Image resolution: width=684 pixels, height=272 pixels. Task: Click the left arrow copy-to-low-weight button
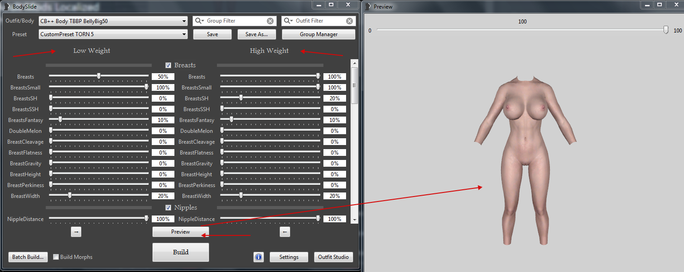click(x=284, y=232)
